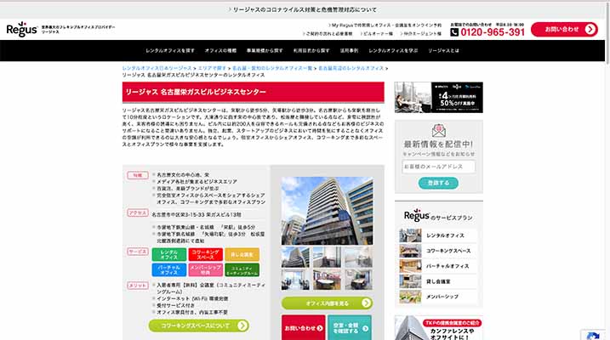Click the blue バーチャルオフィス service tag
Image resolution: width=610 pixels, height=340 pixels.
[x=168, y=269]
